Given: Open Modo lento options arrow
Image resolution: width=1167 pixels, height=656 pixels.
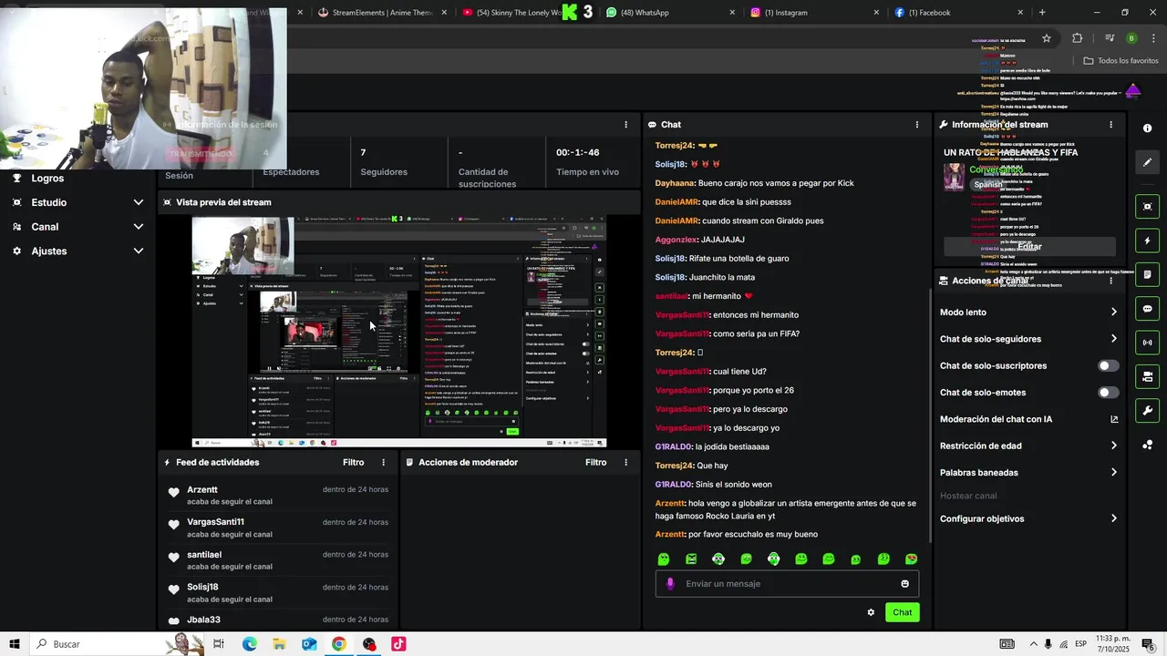Looking at the screenshot, I should click(x=1113, y=313).
